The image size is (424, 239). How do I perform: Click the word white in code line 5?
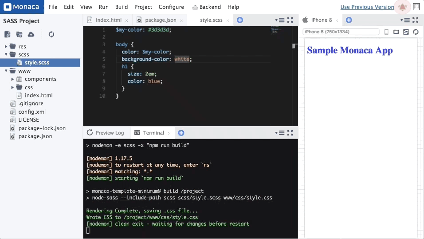pyautogui.click(x=182, y=59)
